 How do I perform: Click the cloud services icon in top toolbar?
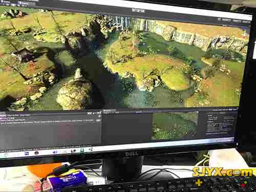tap(219, 19)
